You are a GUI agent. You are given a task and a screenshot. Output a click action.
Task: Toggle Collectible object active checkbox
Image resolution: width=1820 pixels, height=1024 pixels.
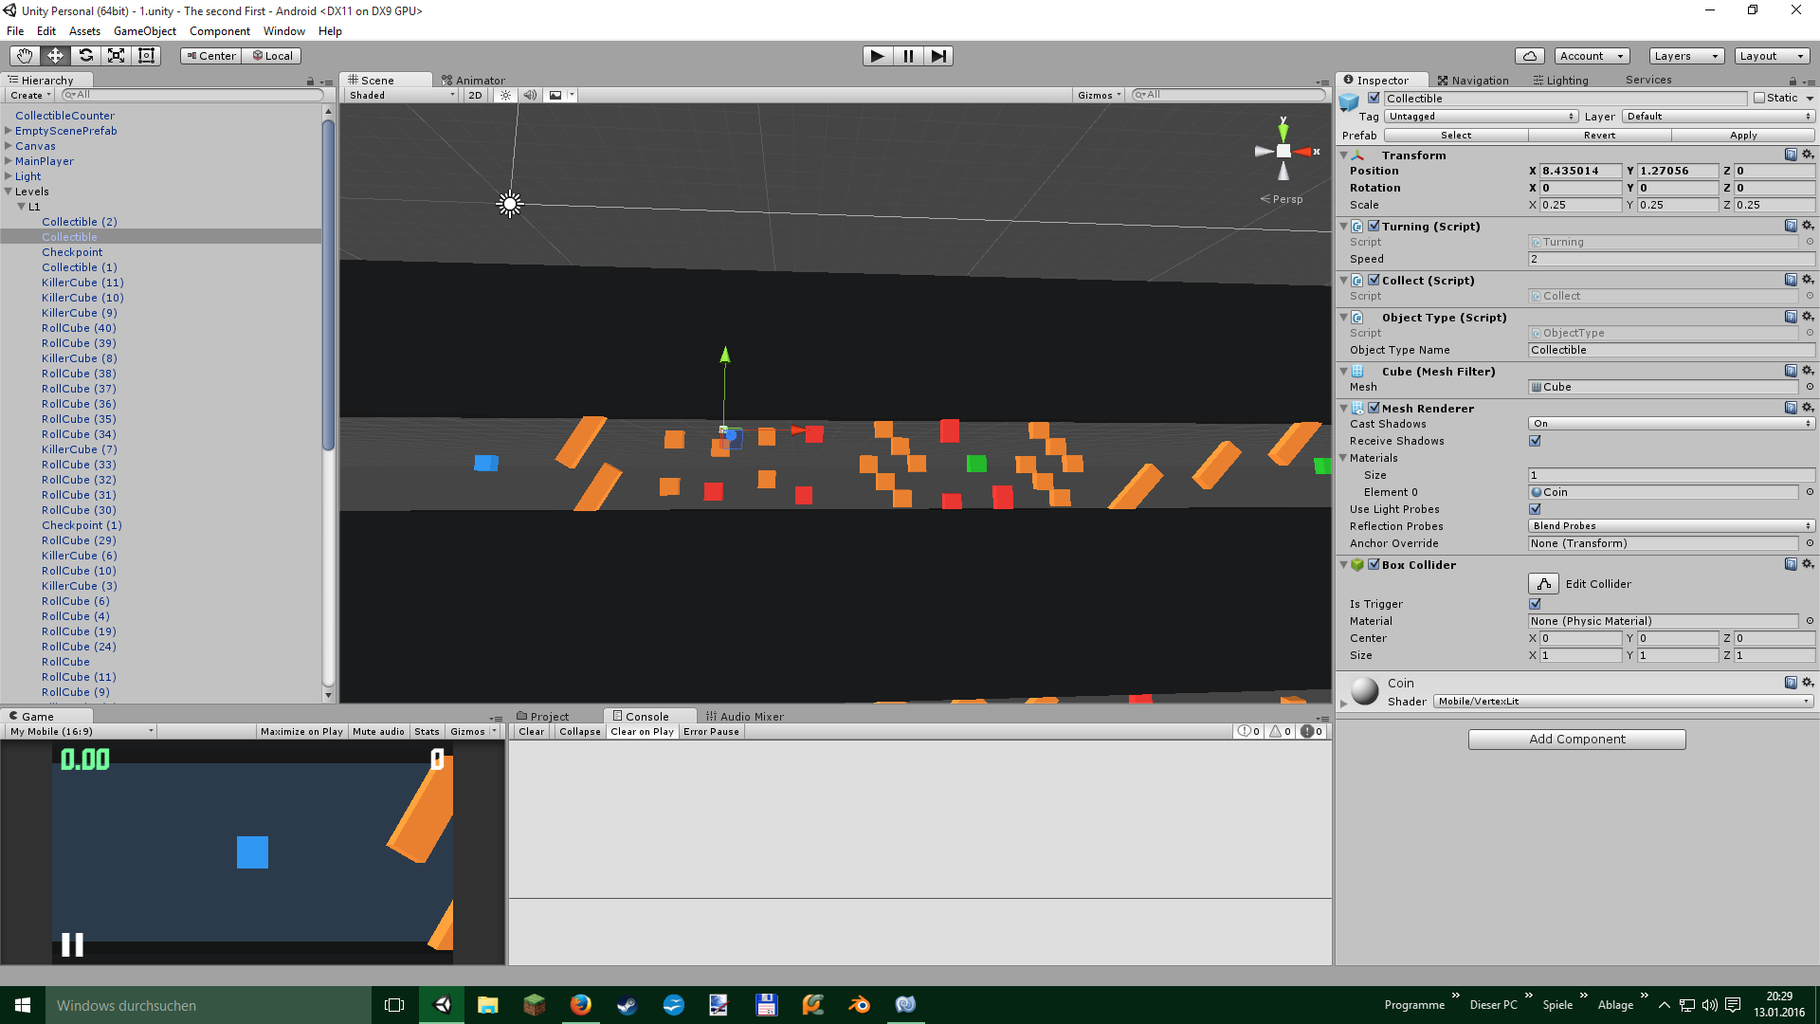point(1374,98)
